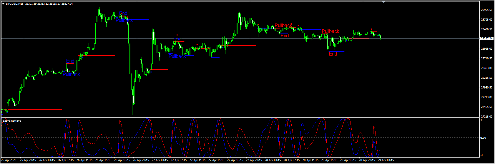Click the 29955.50 price scale label
Viewport: 495px width, 164px height.
(x=486, y=10)
